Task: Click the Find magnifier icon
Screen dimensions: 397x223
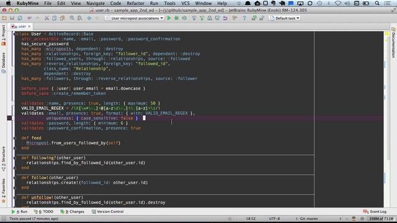Action: pyautogui.click(x=72, y=18)
